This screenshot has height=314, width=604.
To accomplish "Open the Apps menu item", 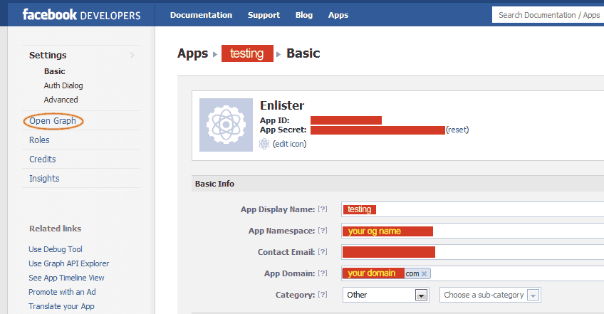I will (338, 16).
